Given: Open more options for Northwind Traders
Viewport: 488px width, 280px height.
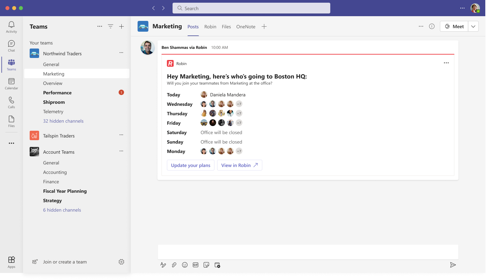Looking at the screenshot, I should (x=121, y=53).
